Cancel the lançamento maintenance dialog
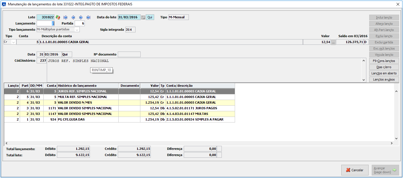 coord(355,170)
